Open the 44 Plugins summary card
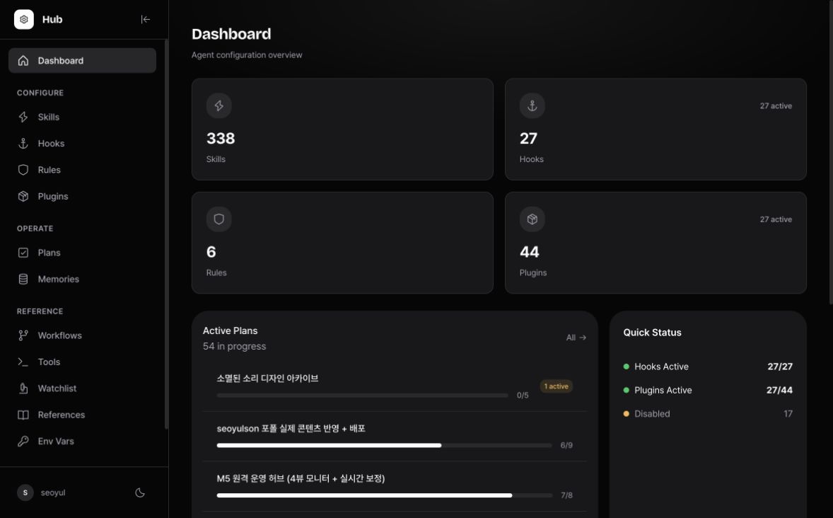This screenshot has height=518, width=833. 656,243
